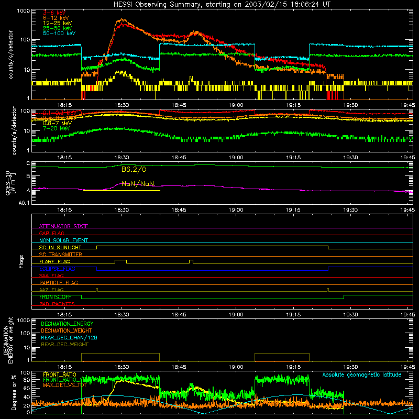This screenshot has width=419, height=419.
Task: Click the ATTENUATOR_STATE flag label
Action: pyautogui.click(x=63, y=226)
